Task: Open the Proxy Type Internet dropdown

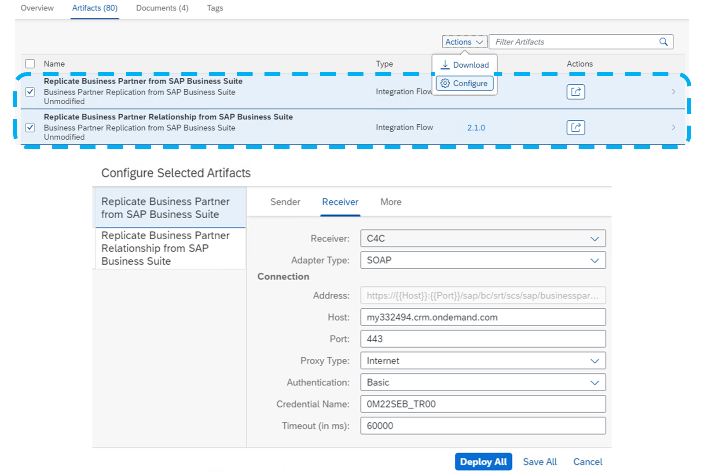Action: point(483,361)
